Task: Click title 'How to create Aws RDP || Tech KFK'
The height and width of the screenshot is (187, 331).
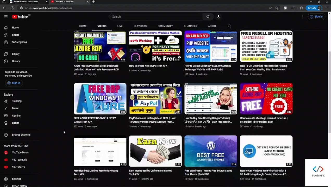Action: (x=148, y=66)
